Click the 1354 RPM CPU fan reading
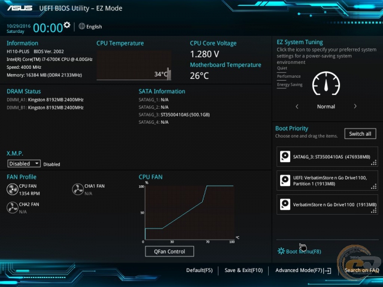 [29, 193]
